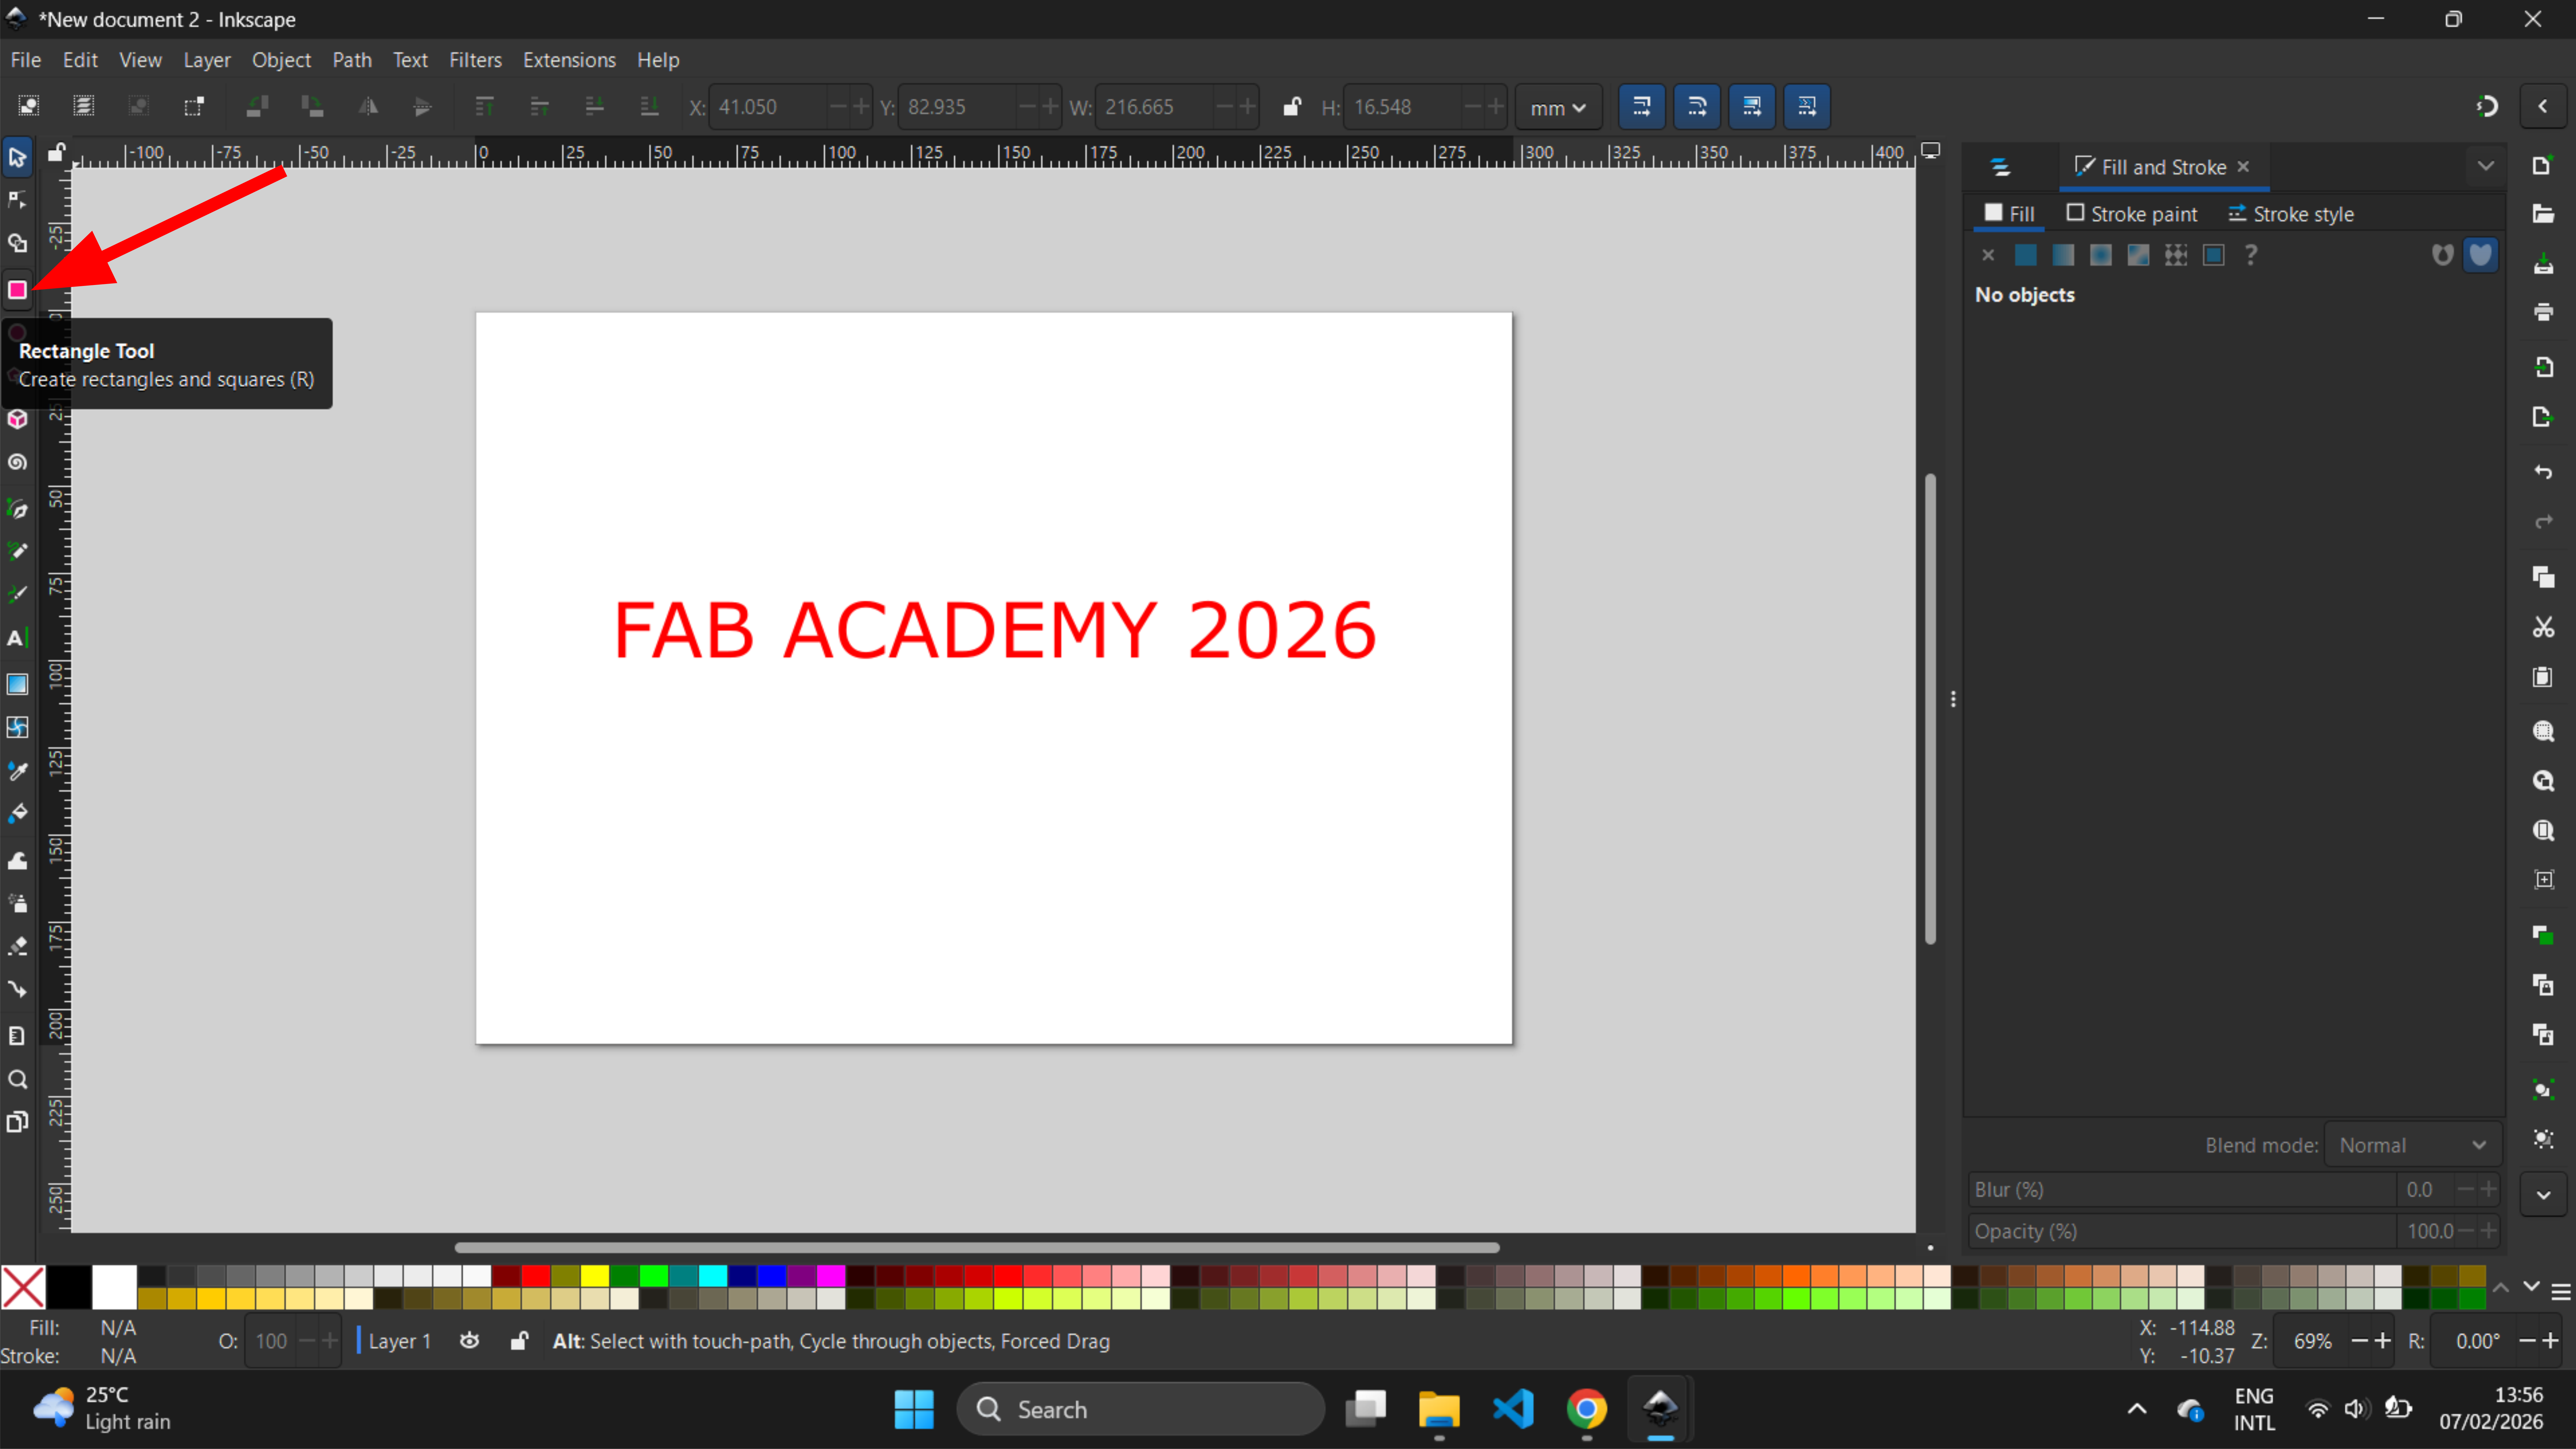The height and width of the screenshot is (1449, 2576).
Task: Close the Fill and Stroke tab
Action: [x=2243, y=167]
